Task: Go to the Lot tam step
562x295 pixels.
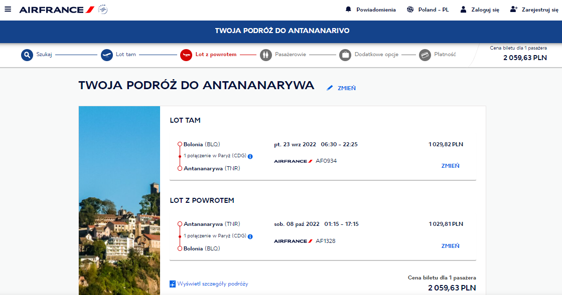Action: point(126,55)
